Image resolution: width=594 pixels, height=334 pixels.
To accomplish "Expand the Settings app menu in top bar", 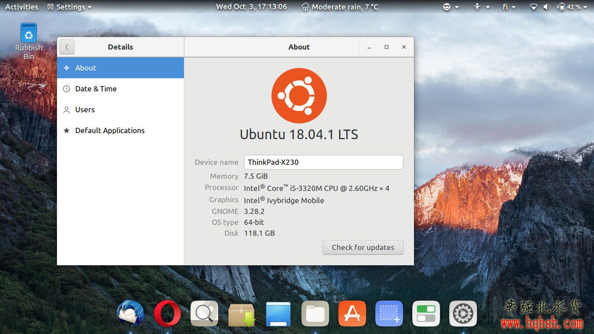I will coord(70,7).
